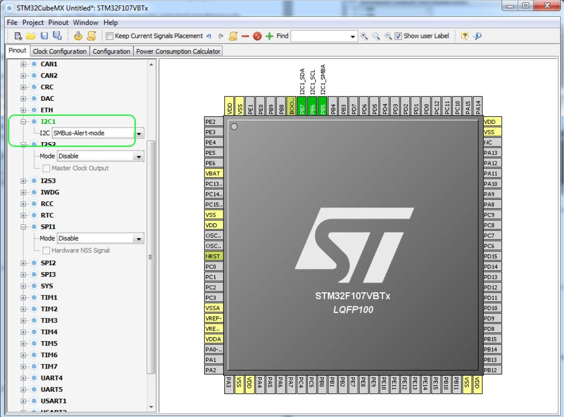564x417 pixels.
Task: Click the New Project toolbar icon
Action: [18, 36]
